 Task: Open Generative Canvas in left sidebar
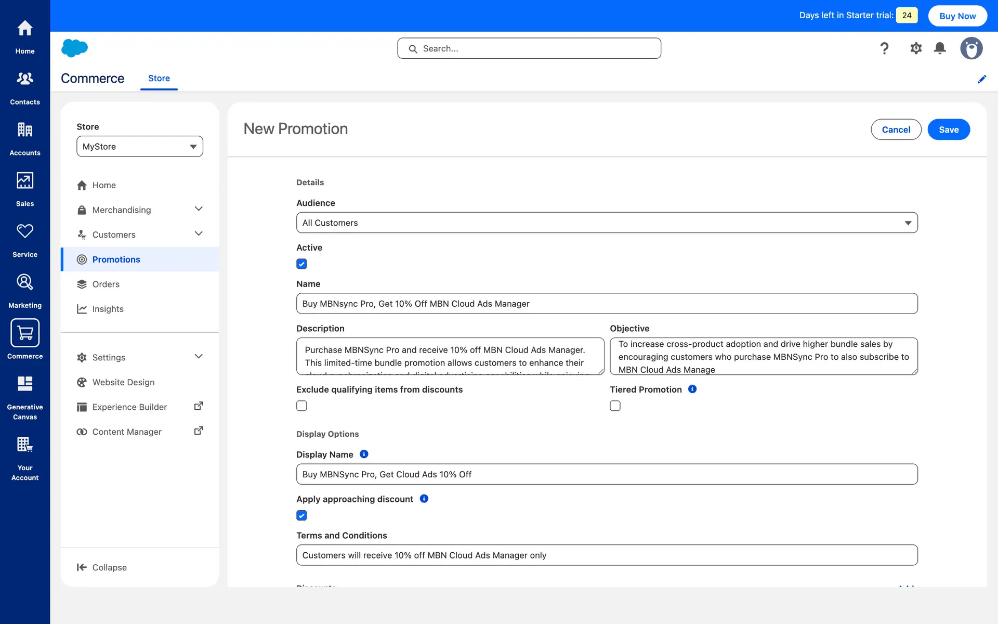25,397
